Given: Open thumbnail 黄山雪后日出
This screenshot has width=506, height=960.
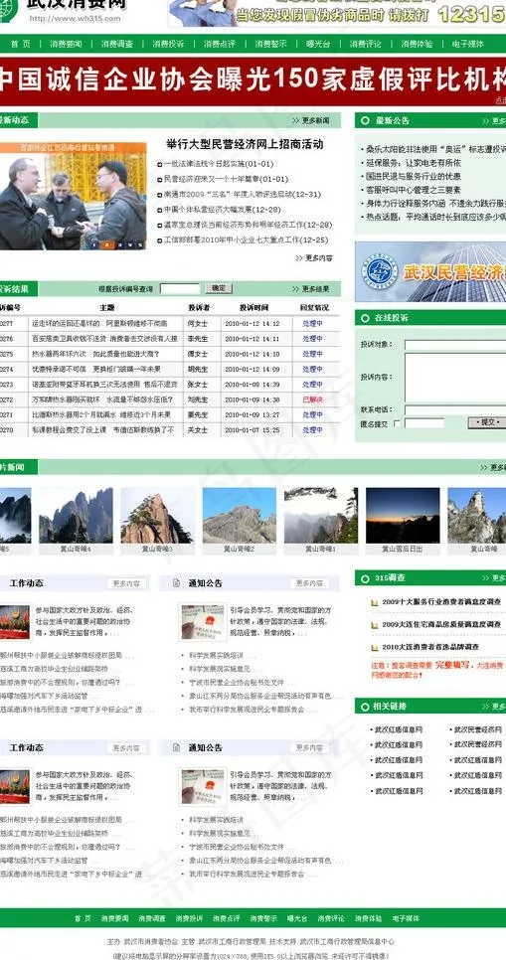Looking at the screenshot, I should click(403, 516).
